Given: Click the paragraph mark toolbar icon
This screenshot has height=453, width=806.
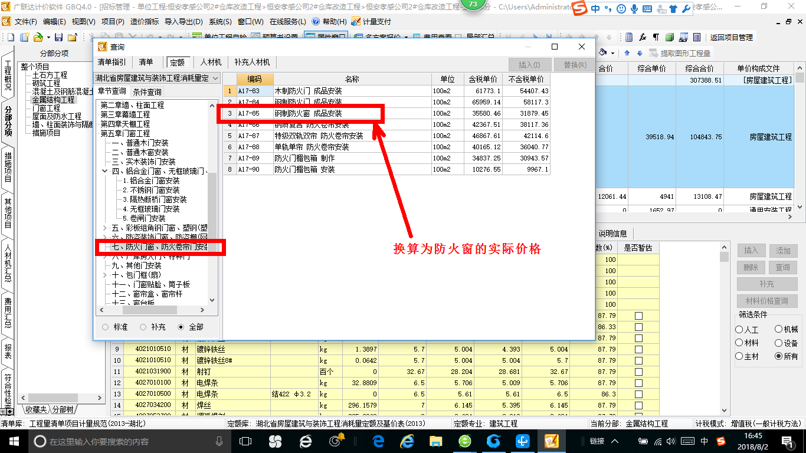Looking at the screenshot, I should 656,37.
